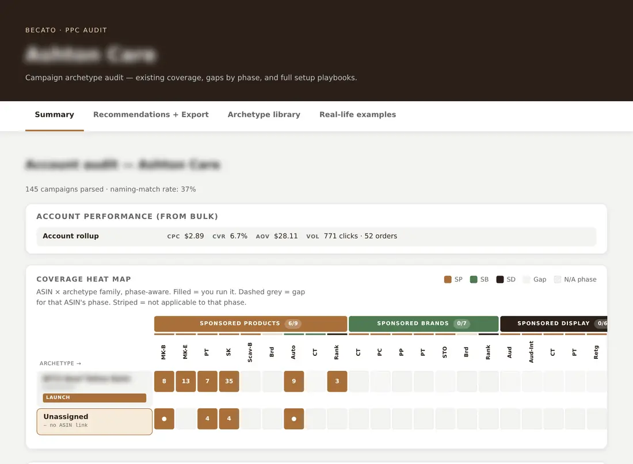Select the Unassigned row PT cell showing 4
Image resolution: width=633 pixels, height=464 pixels.
pyautogui.click(x=208, y=419)
